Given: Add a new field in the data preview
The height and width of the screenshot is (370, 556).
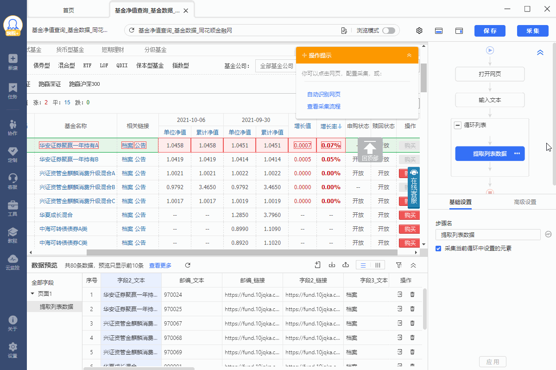Looking at the screenshot, I should click(318, 265).
